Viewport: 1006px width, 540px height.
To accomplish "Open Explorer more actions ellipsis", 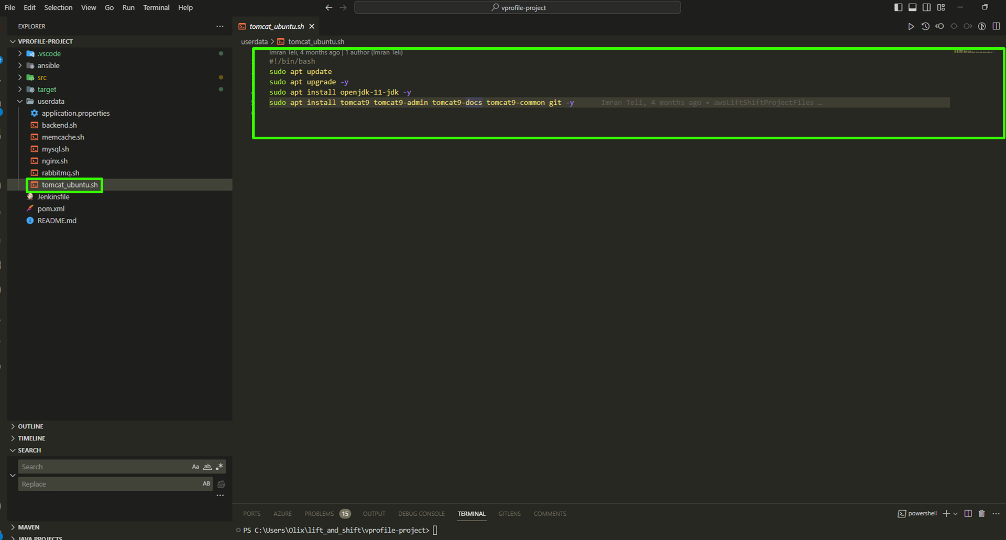I will 220,26.
